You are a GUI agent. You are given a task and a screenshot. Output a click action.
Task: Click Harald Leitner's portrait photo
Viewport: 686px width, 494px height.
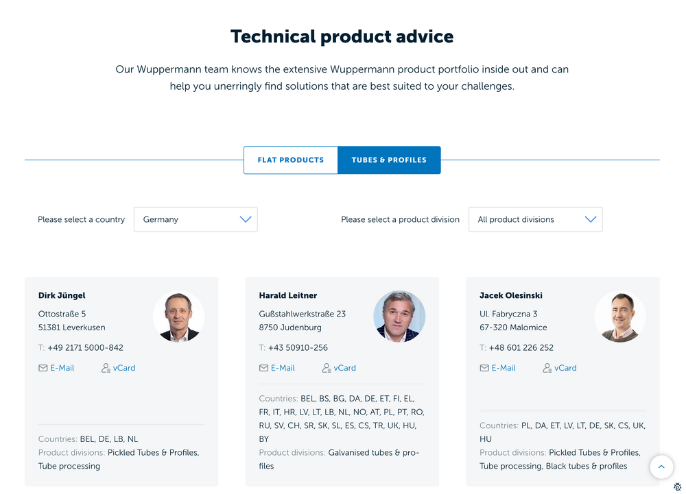[x=399, y=317]
